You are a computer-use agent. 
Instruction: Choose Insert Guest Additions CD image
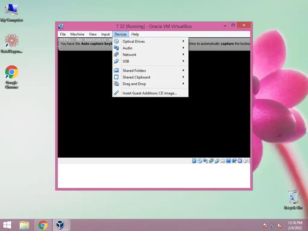click(x=150, y=93)
